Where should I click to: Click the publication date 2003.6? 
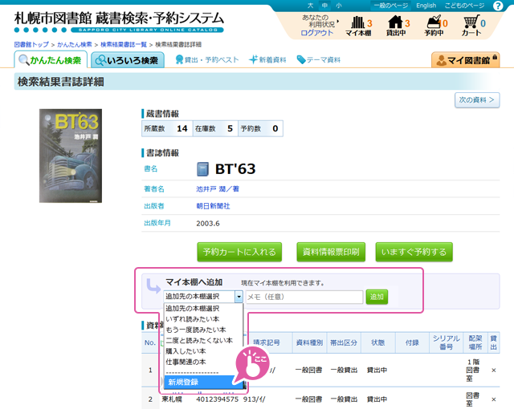pyautogui.click(x=208, y=224)
